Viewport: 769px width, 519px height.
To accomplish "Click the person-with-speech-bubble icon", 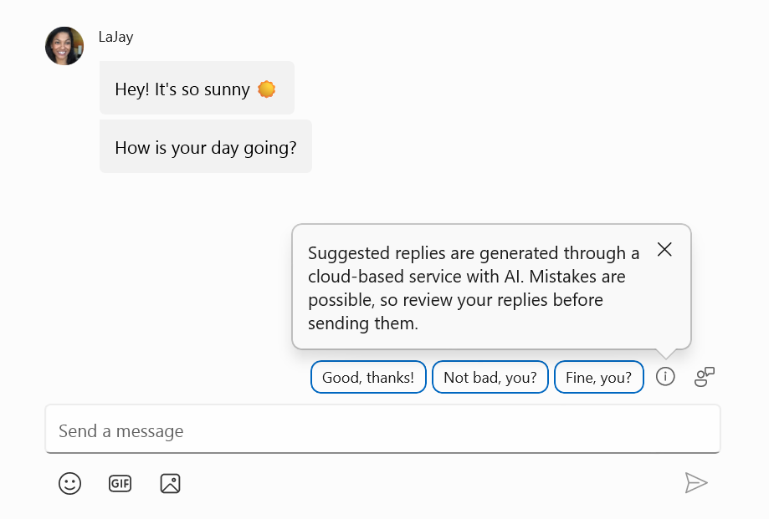I will coord(704,377).
